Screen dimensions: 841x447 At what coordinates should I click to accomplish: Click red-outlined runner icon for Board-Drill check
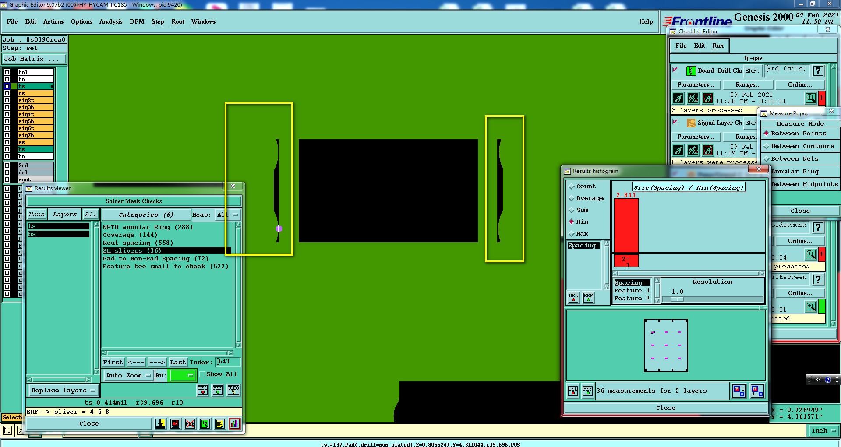click(x=708, y=98)
